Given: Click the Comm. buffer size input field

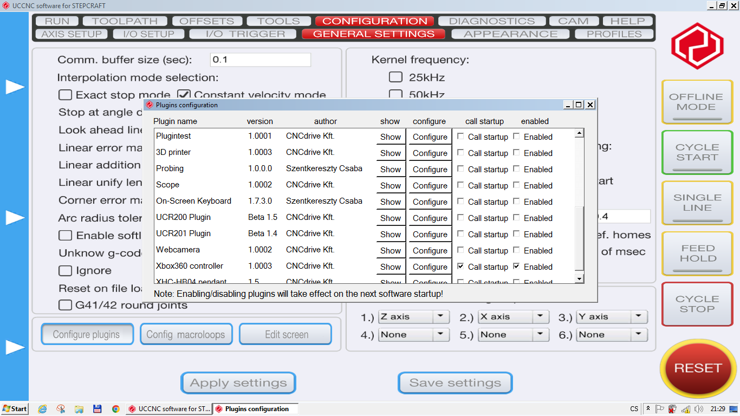Looking at the screenshot, I should pos(260,60).
